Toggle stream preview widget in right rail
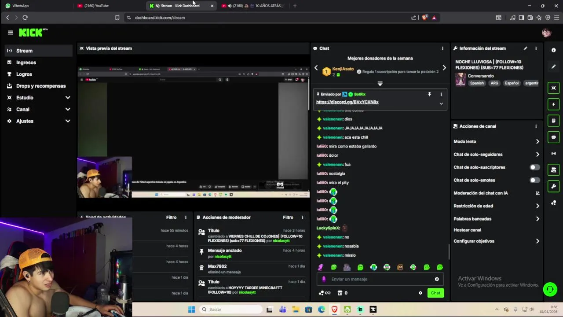Viewport: 563px width, 317px height. (x=553, y=88)
